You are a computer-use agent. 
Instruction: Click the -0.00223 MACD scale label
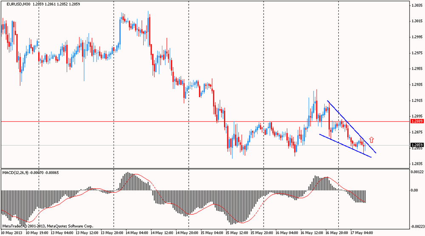pyautogui.click(x=417, y=227)
